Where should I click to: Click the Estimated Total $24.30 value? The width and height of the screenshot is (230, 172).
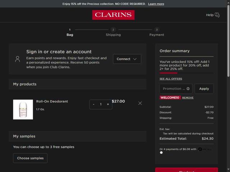coord(208,139)
